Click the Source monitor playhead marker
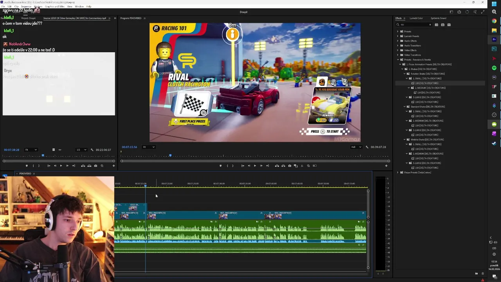 click(43, 156)
